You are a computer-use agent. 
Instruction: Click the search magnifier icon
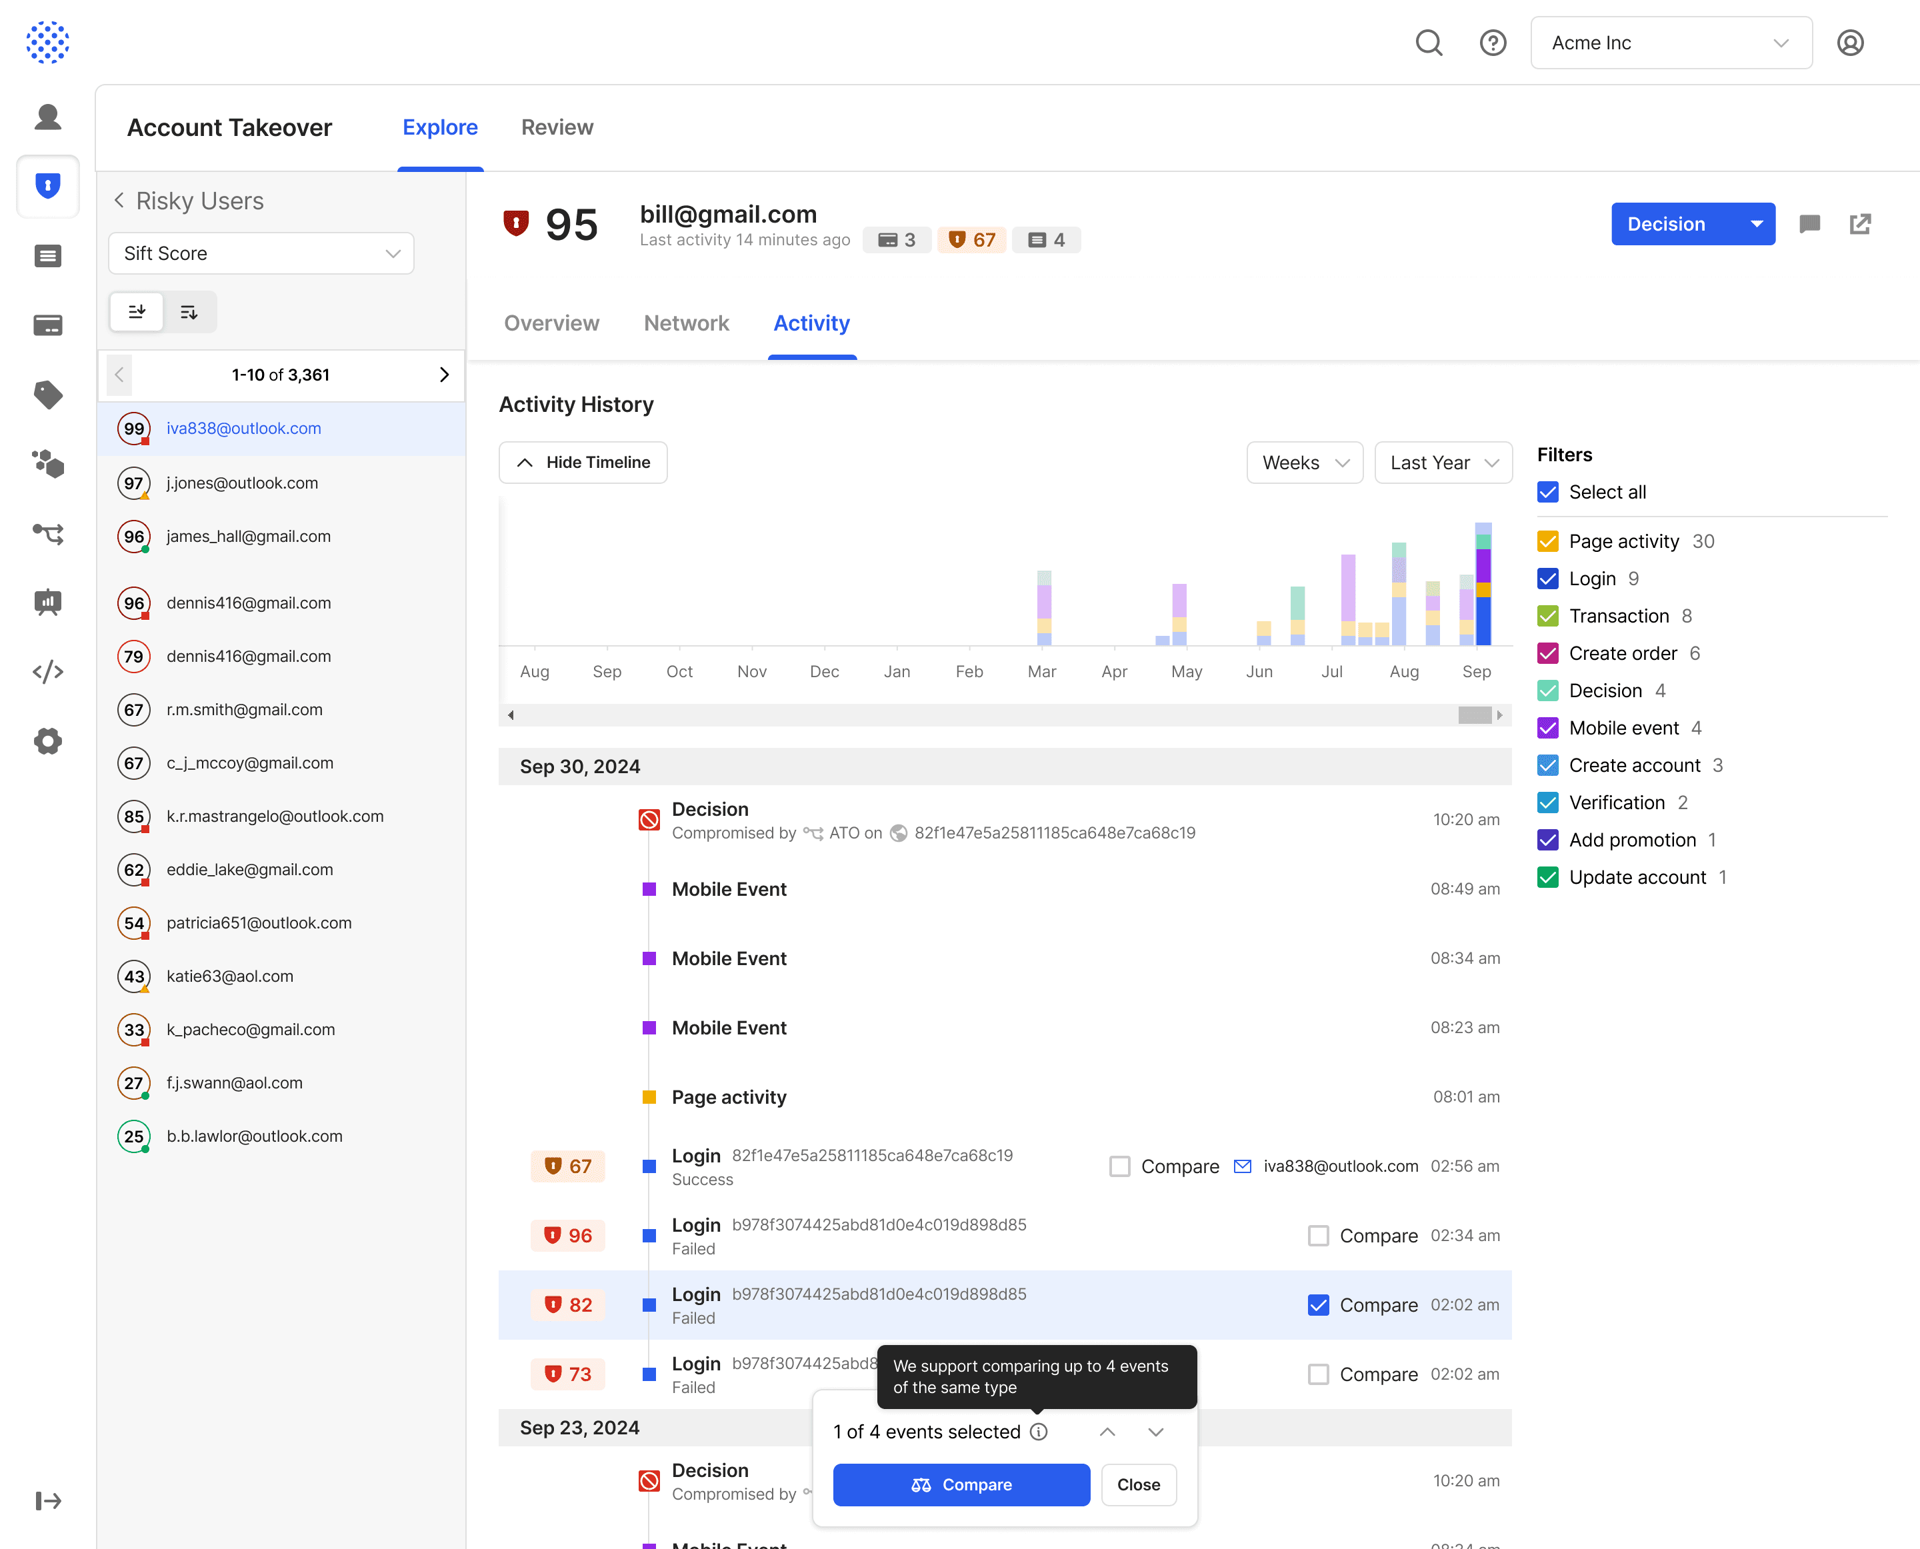click(x=1429, y=43)
